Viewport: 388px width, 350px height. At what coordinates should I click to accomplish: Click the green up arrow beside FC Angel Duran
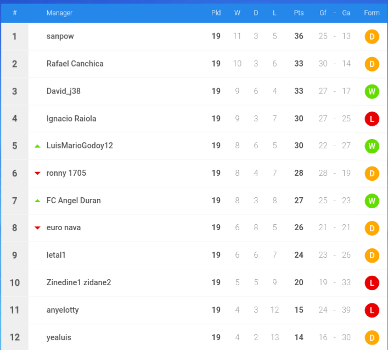click(x=37, y=201)
